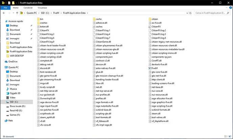233x139 pixels.
Task: Expand the ribbon with chevron
Action: click(x=227, y=7)
